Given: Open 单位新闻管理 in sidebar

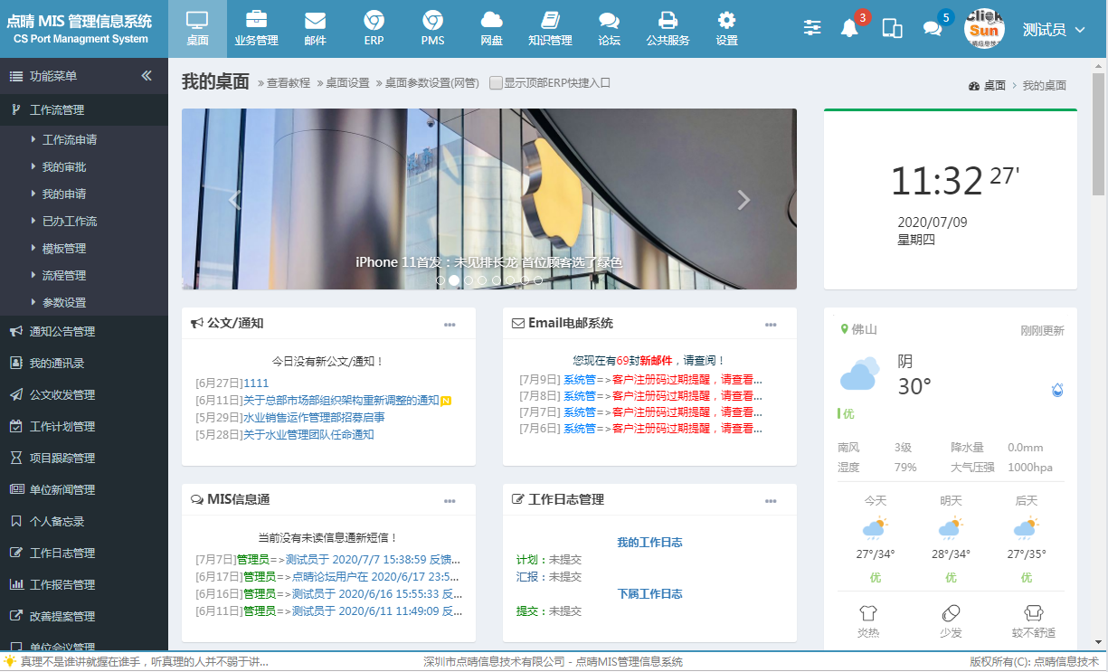Looking at the screenshot, I should pos(84,490).
